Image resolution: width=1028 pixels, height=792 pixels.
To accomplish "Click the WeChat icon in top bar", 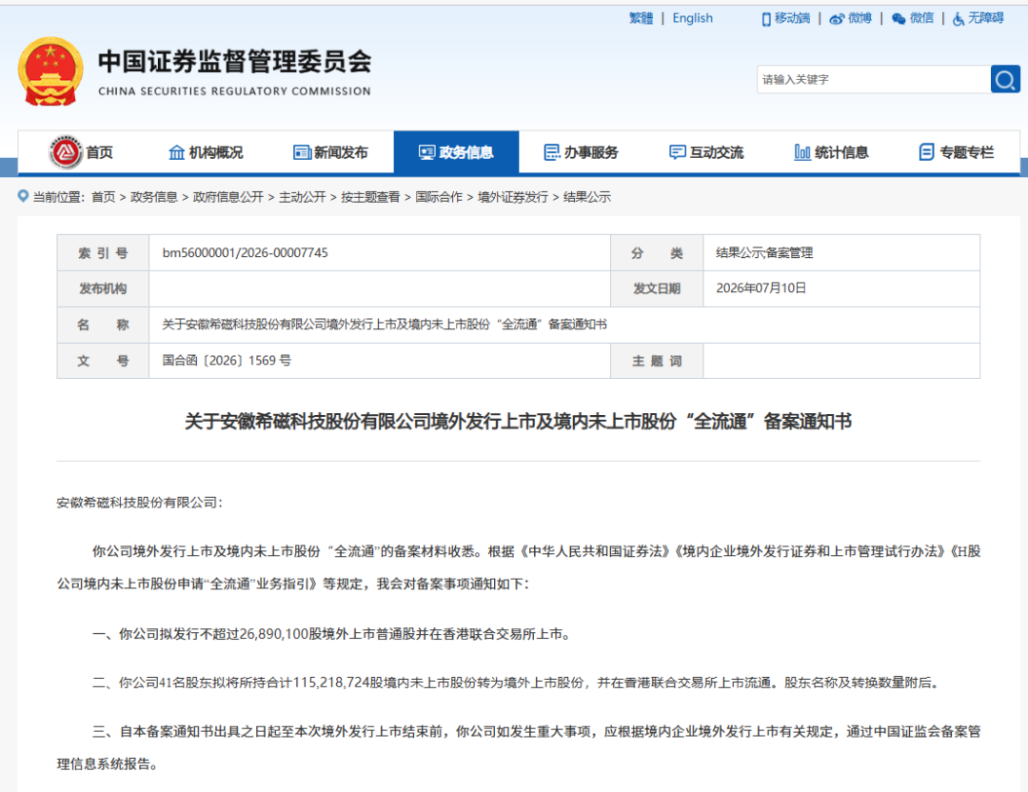I will point(899,19).
